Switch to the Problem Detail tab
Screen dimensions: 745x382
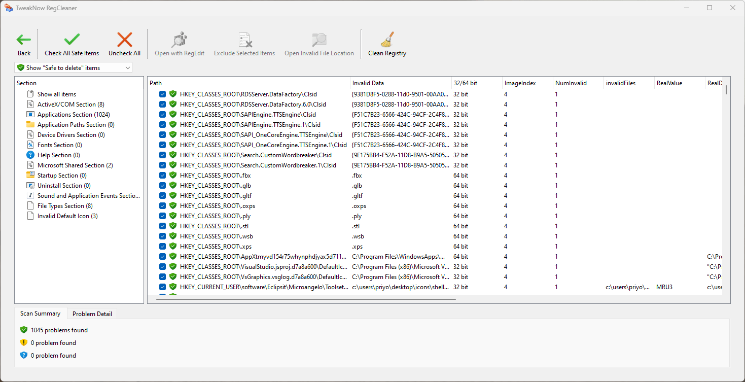[x=92, y=314]
